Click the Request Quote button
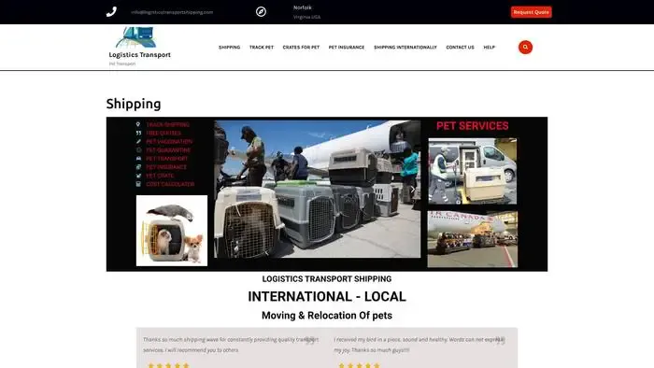654x368 pixels. point(531,12)
